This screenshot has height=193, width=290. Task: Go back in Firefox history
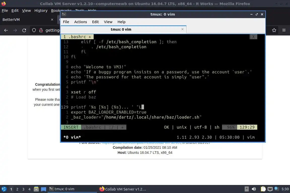[6, 30]
